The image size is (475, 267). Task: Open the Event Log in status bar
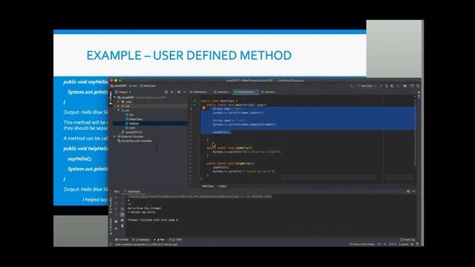(x=407, y=240)
